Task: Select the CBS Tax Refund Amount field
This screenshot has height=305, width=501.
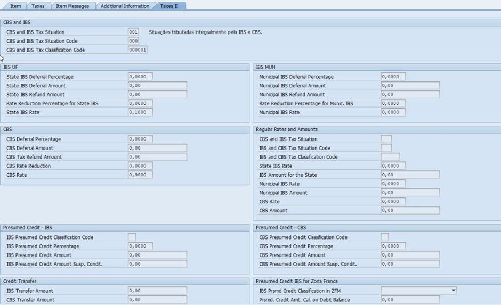Action: 157,157
